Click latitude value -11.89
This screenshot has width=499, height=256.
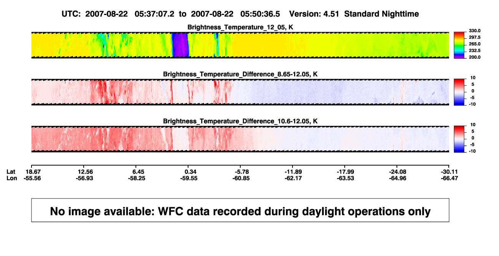pos(294,171)
